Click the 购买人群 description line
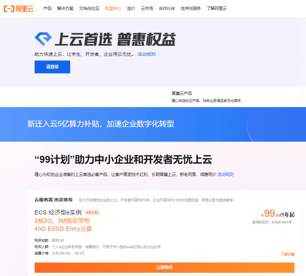 click(x=98, y=247)
